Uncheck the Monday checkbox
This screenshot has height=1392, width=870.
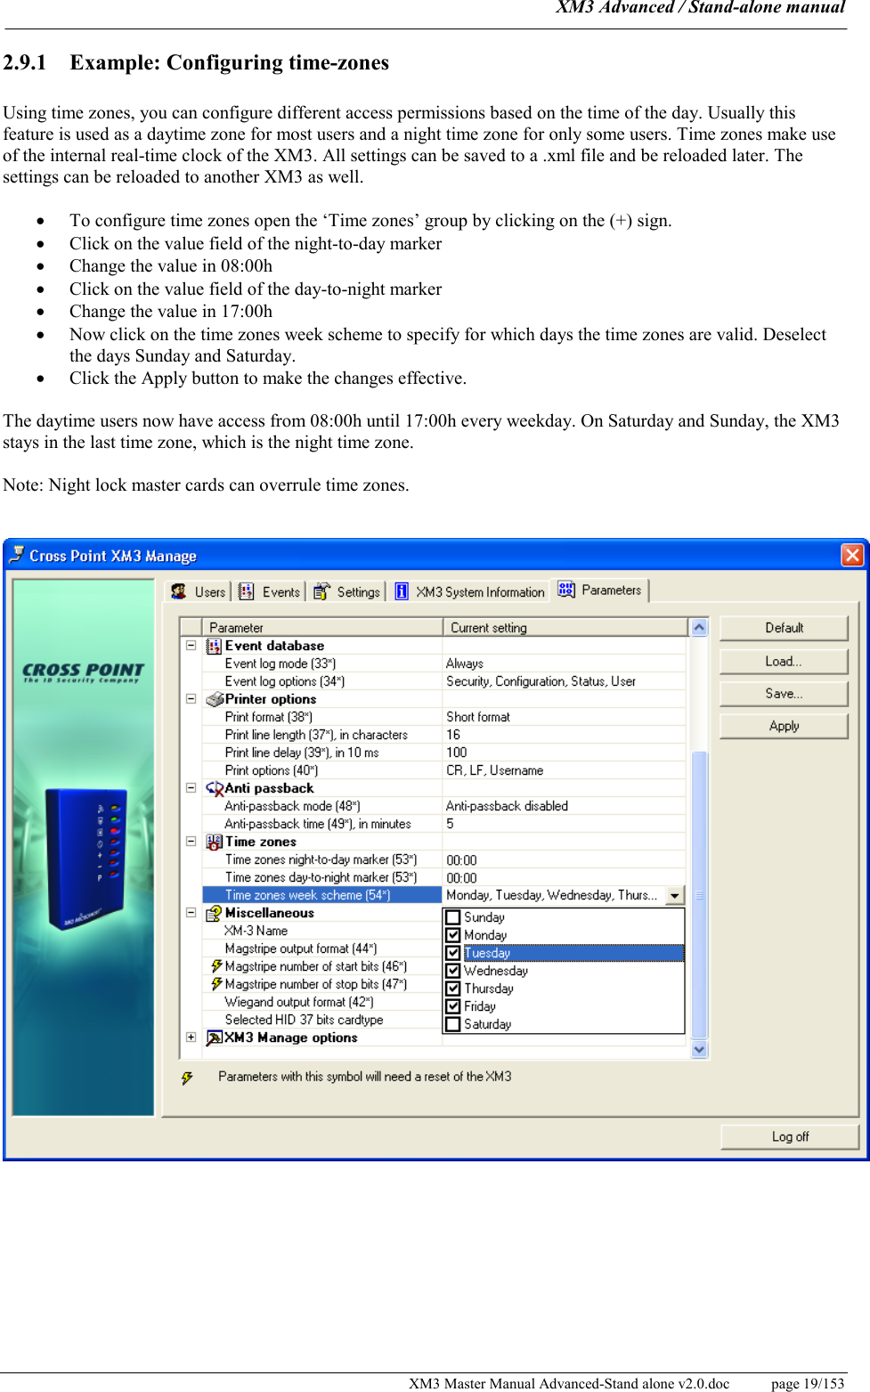tap(453, 935)
